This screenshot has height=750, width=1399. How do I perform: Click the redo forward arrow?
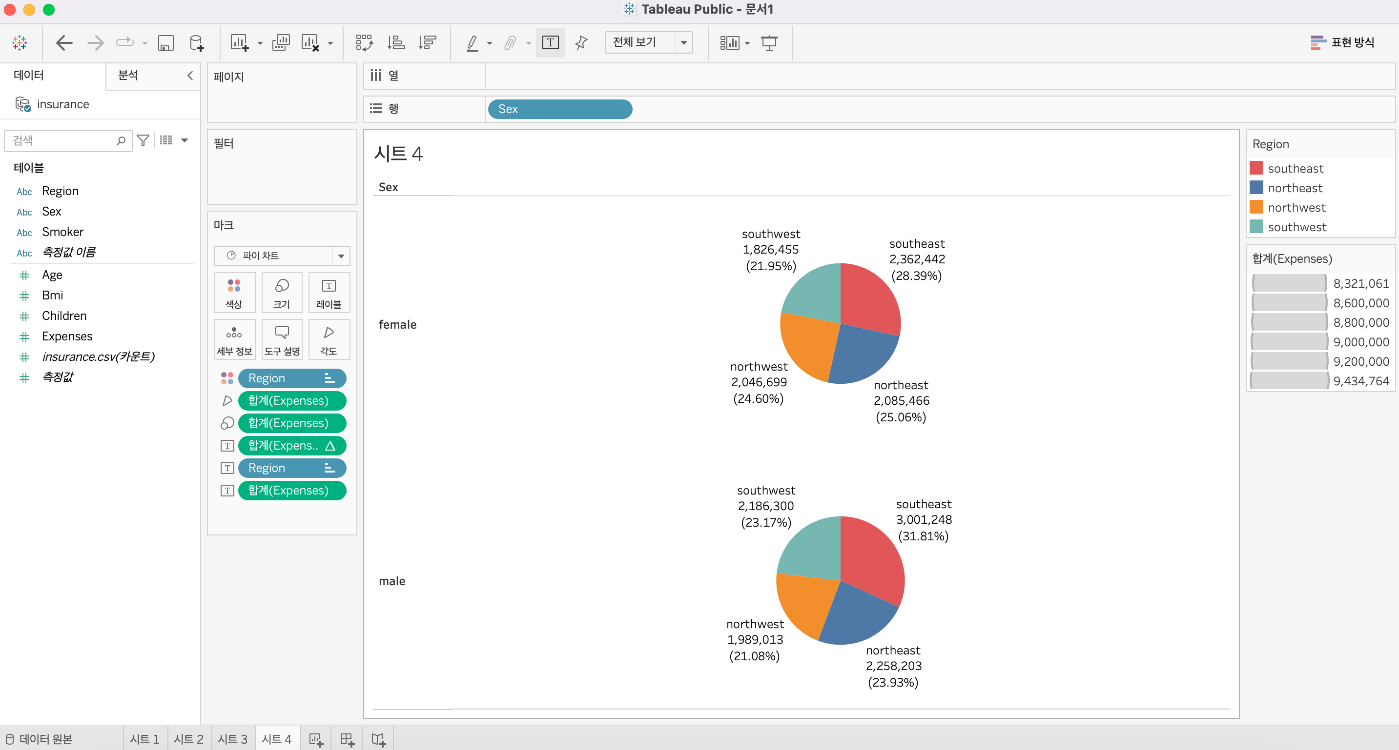point(95,42)
